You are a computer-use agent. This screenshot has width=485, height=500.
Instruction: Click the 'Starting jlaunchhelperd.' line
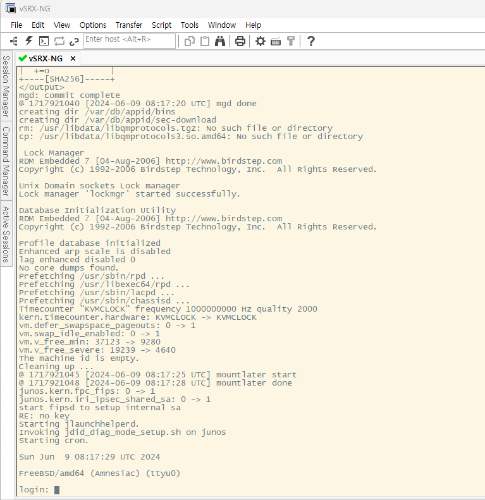click(x=79, y=424)
